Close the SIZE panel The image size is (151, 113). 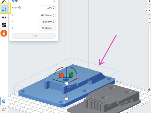pyautogui.click(x=55, y=1)
